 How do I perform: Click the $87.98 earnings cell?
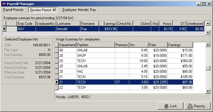(x=180, y=82)
